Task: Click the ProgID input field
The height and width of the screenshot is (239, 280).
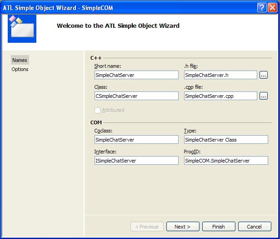Action: (226, 161)
